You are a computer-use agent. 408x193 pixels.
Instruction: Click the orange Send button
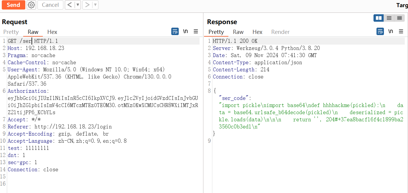pos(13,5)
